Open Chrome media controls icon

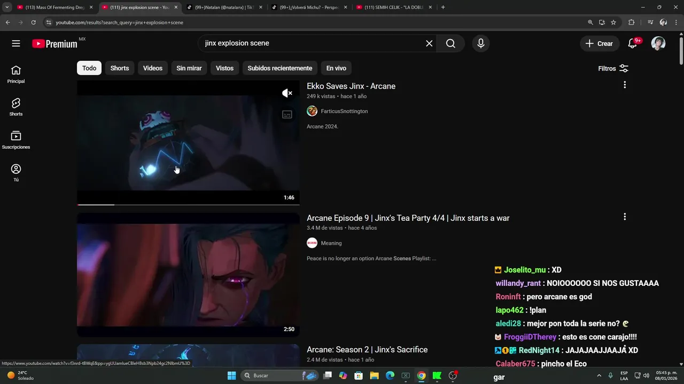(650, 22)
